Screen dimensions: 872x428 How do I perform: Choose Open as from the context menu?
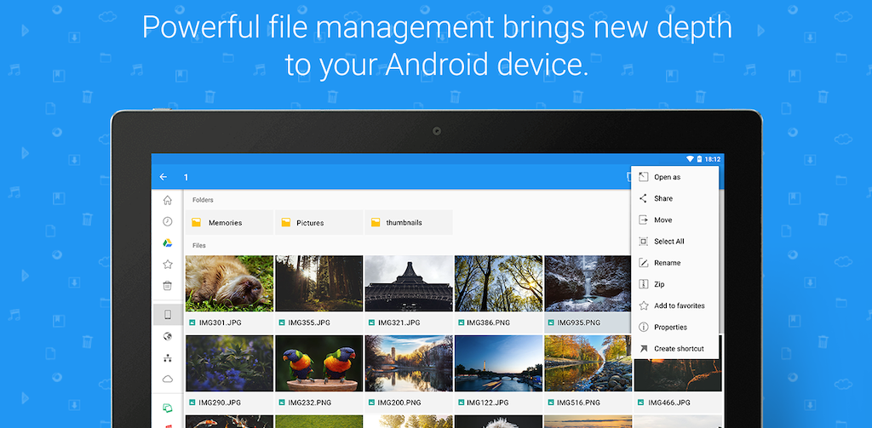pyautogui.click(x=674, y=177)
